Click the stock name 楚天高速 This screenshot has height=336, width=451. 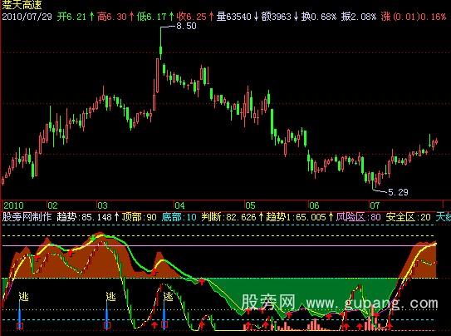coord(22,5)
